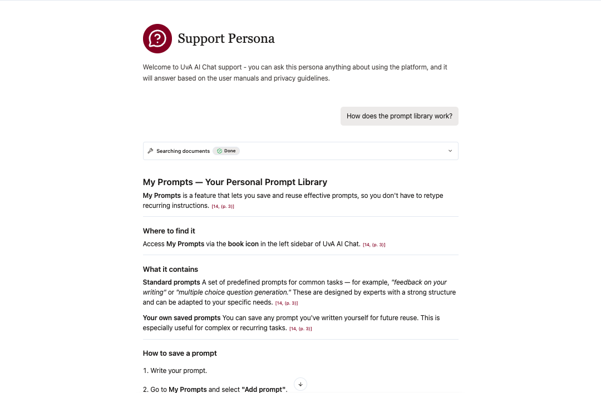601x393 pixels.
Task: Open citation after 'sidebar of UvA AI Chat'
Action: [x=374, y=245]
